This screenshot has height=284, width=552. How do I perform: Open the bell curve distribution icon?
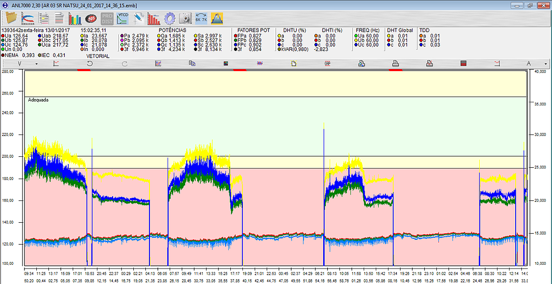point(217,19)
